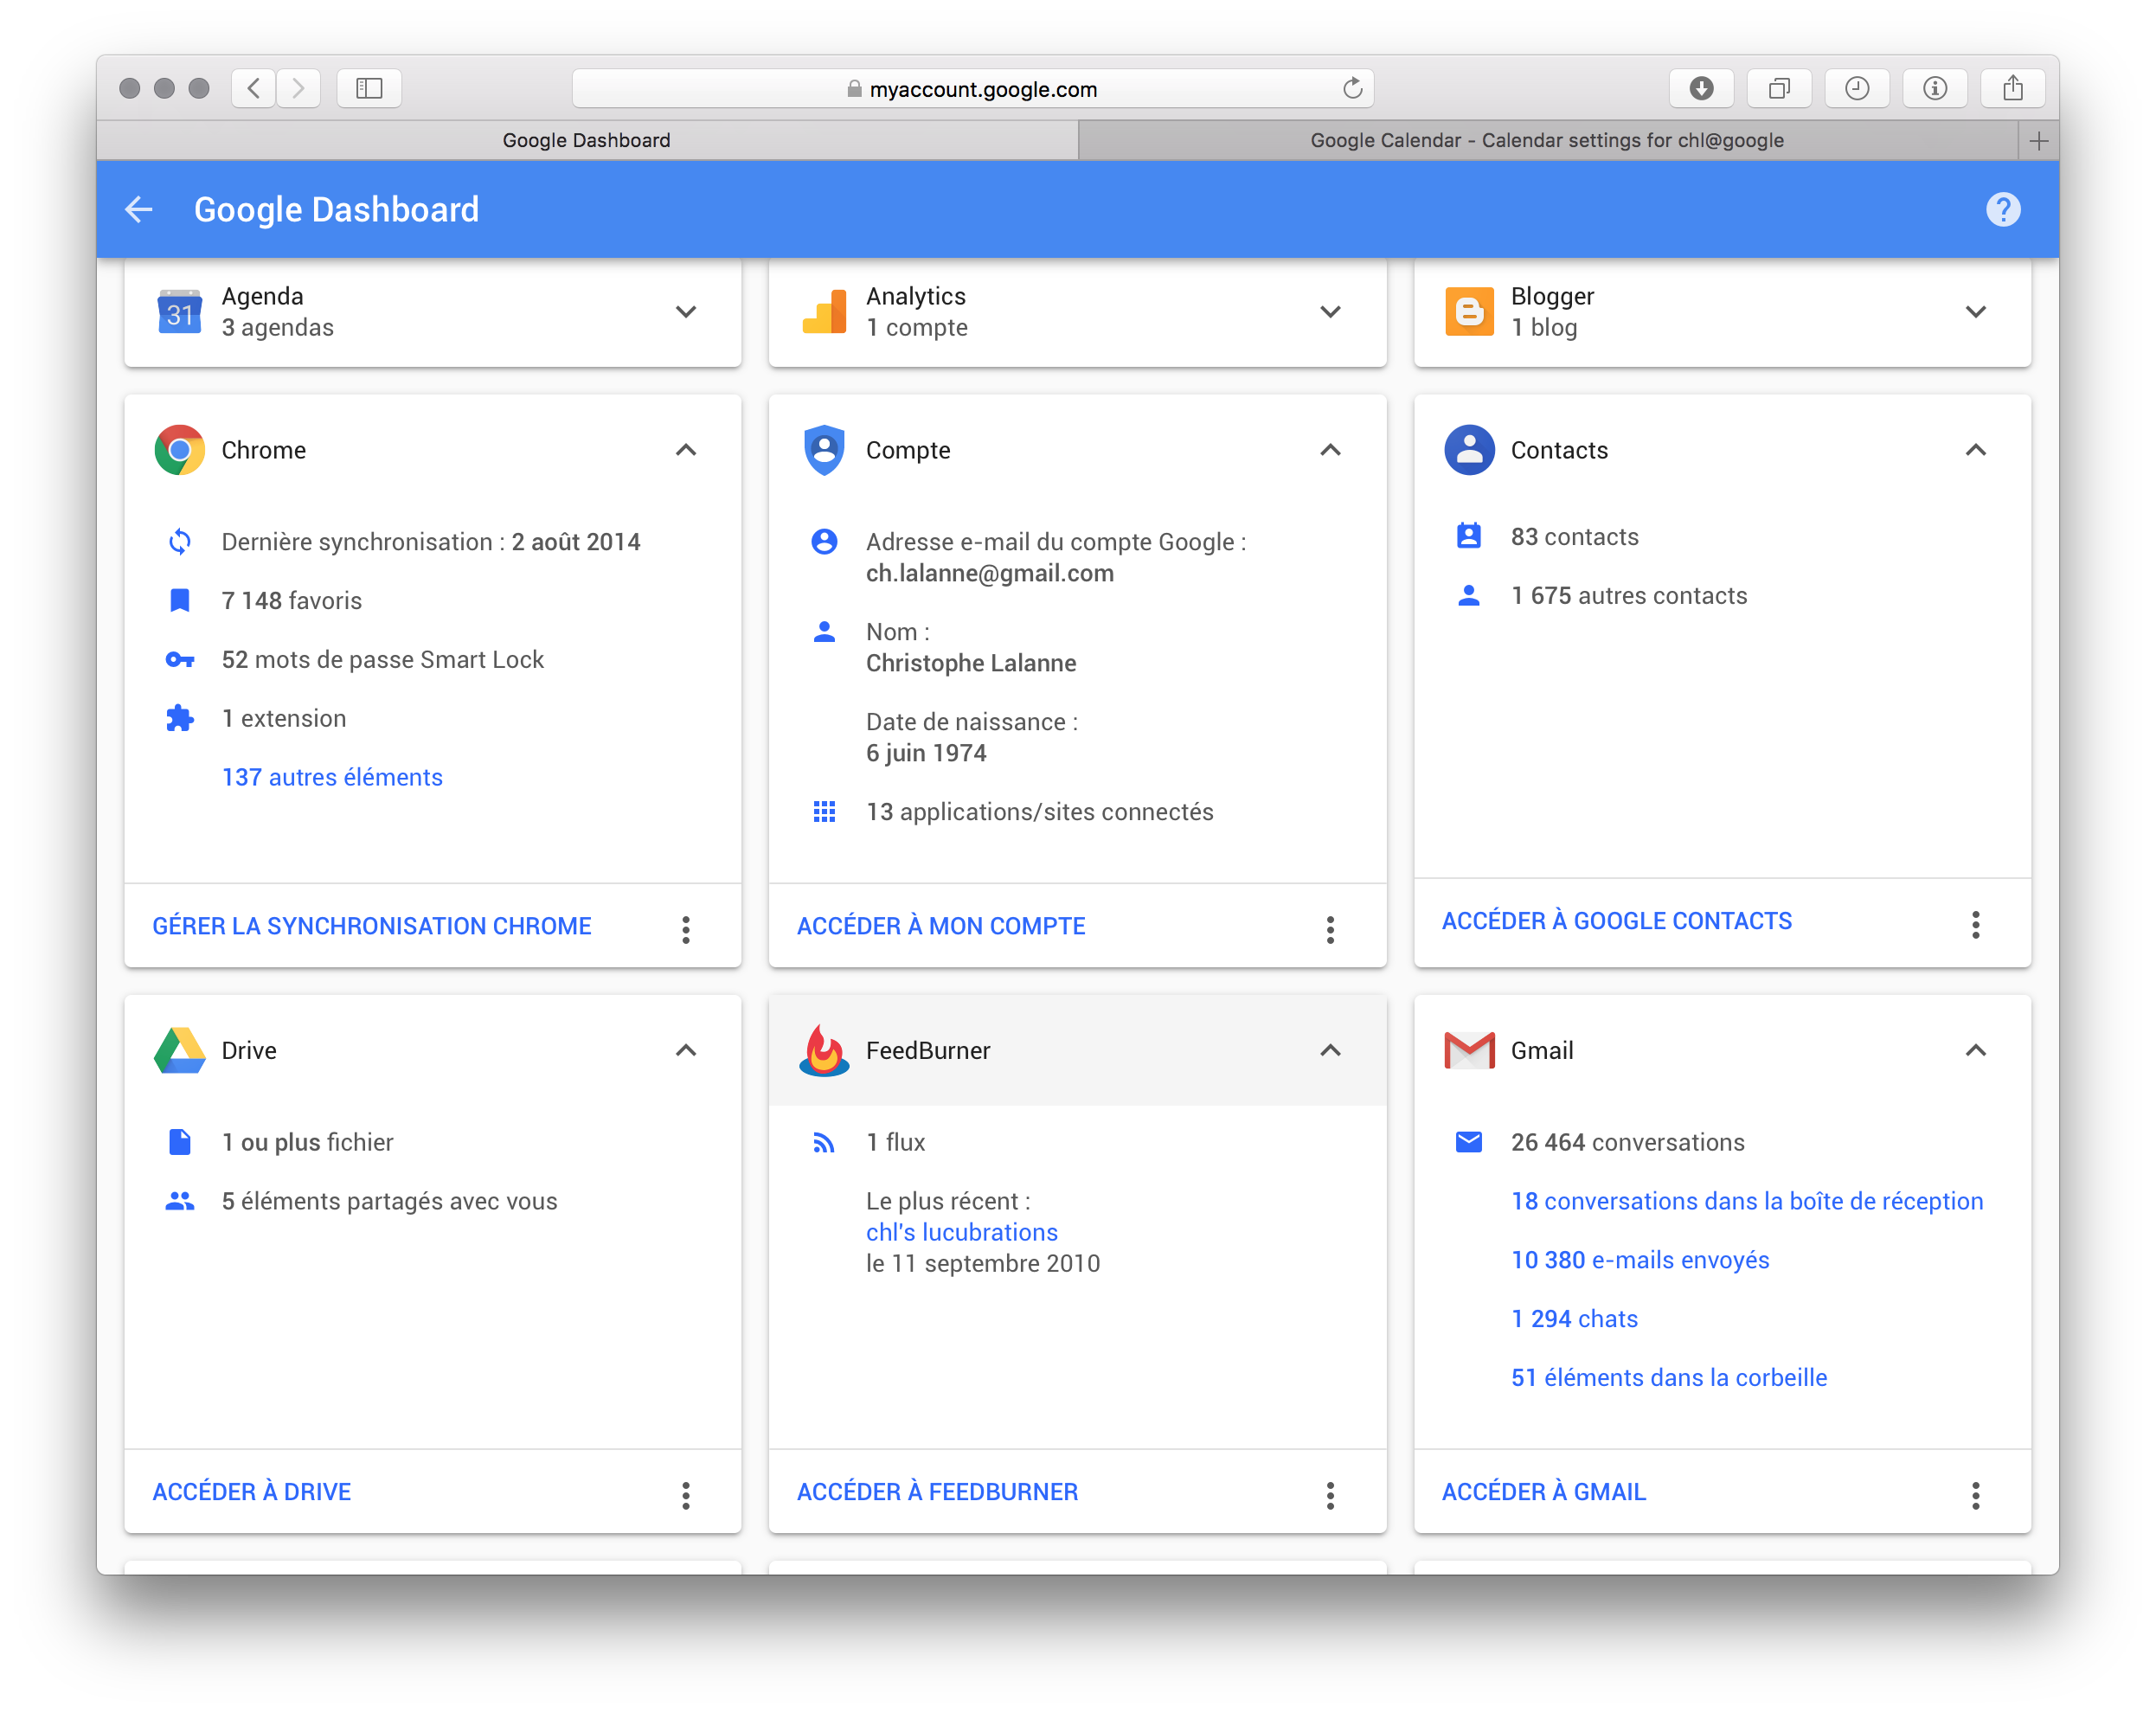Open Chrome card three-dot menu
Screen dimensions: 2156x1713
[x=685, y=929]
